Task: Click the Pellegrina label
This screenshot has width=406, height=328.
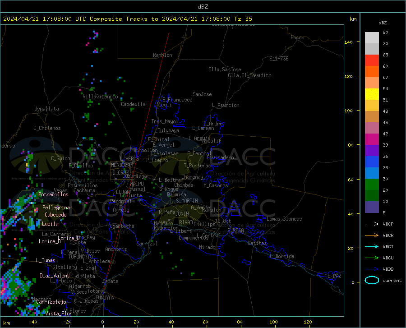Action: click(x=56, y=208)
